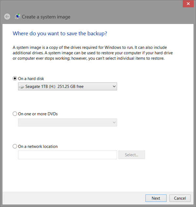The image size is (196, 207).
Task: Click the "On one or more DVDs" label text
Action: (x=38, y=114)
